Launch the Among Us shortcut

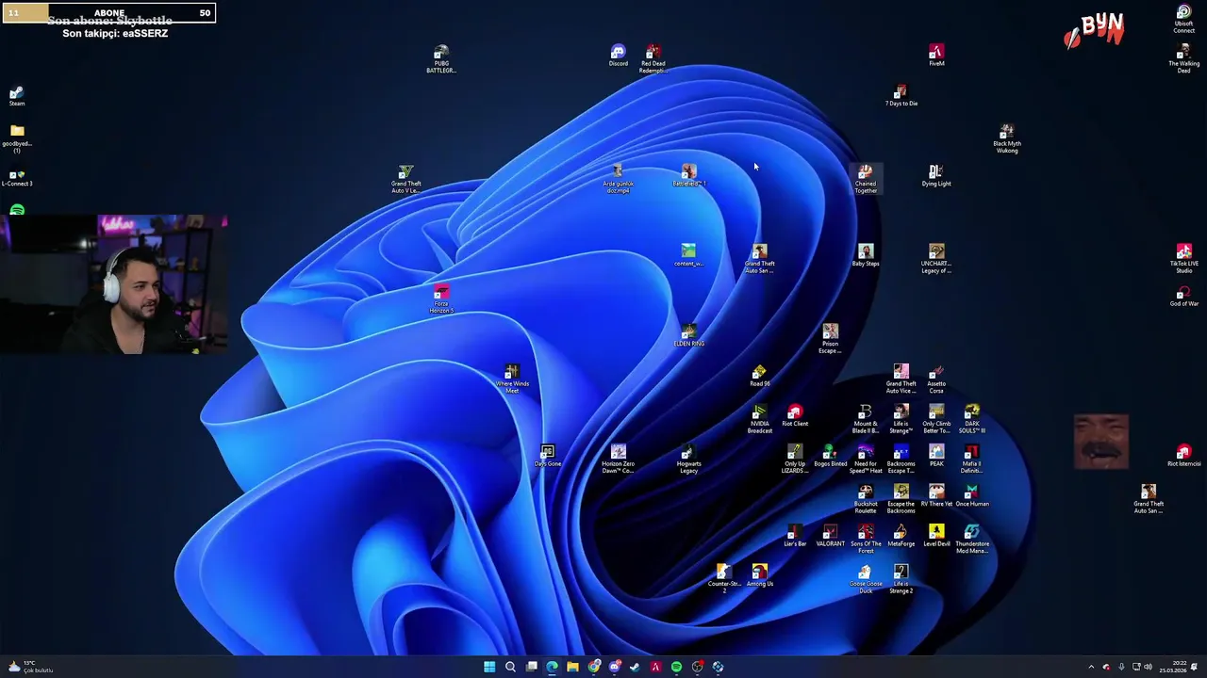click(759, 575)
